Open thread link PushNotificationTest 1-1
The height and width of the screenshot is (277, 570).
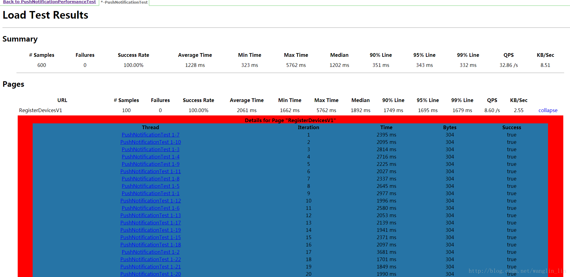(150, 193)
